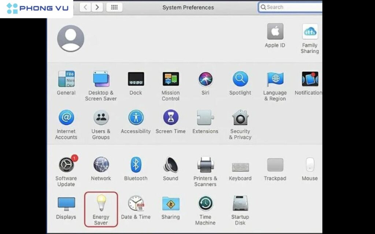Open Network settings
The width and height of the screenshot is (375, 234).
tap(101, 165)
